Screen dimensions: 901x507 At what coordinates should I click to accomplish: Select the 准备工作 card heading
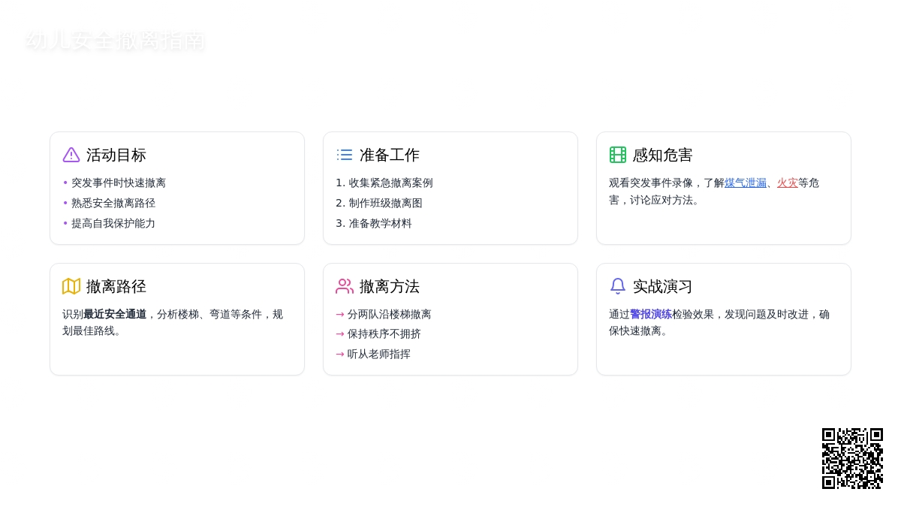(x=389, y=155)
